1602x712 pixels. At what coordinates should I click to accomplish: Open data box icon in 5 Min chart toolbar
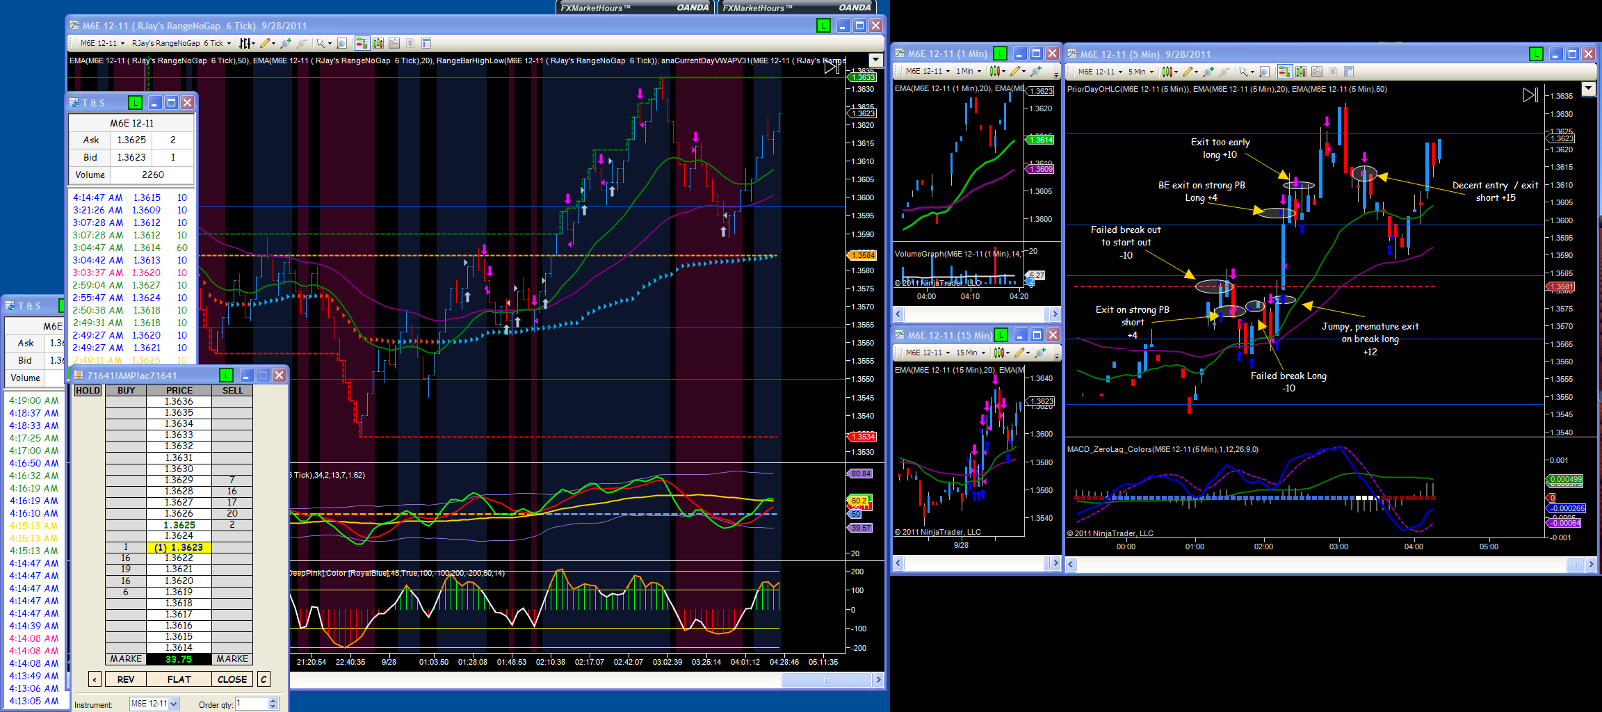coord(1349,72)
